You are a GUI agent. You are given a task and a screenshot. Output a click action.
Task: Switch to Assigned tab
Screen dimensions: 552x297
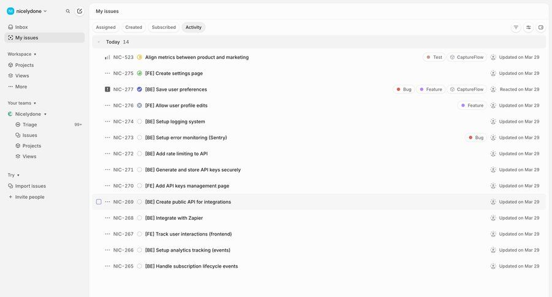click(105, 28)
